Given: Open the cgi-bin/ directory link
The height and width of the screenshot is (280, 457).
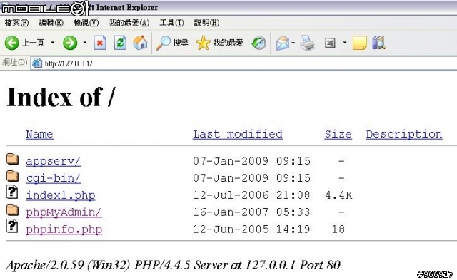Looking at the screenshot, I should point(54,178).
